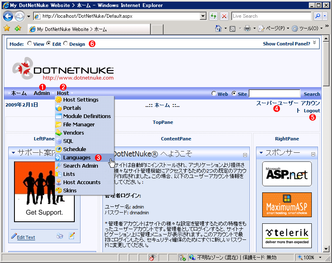Click the Edit Text link
Screen dimensions: 332x263
pos(26,237)
